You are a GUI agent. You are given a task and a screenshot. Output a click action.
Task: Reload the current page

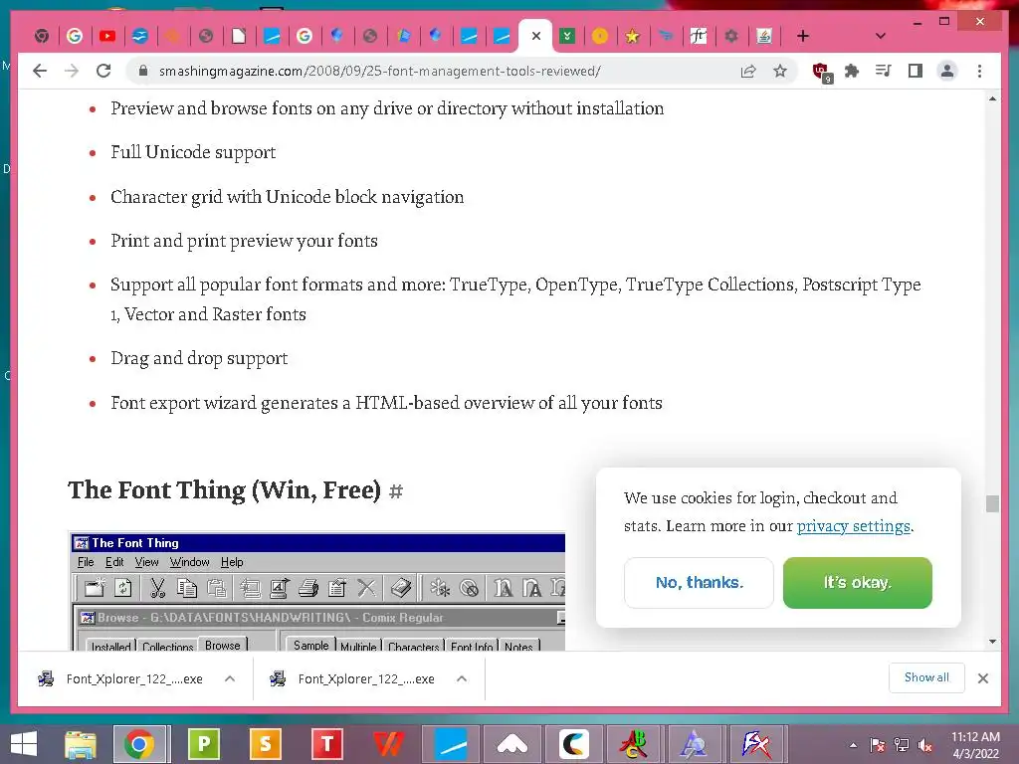coord(103,71)
